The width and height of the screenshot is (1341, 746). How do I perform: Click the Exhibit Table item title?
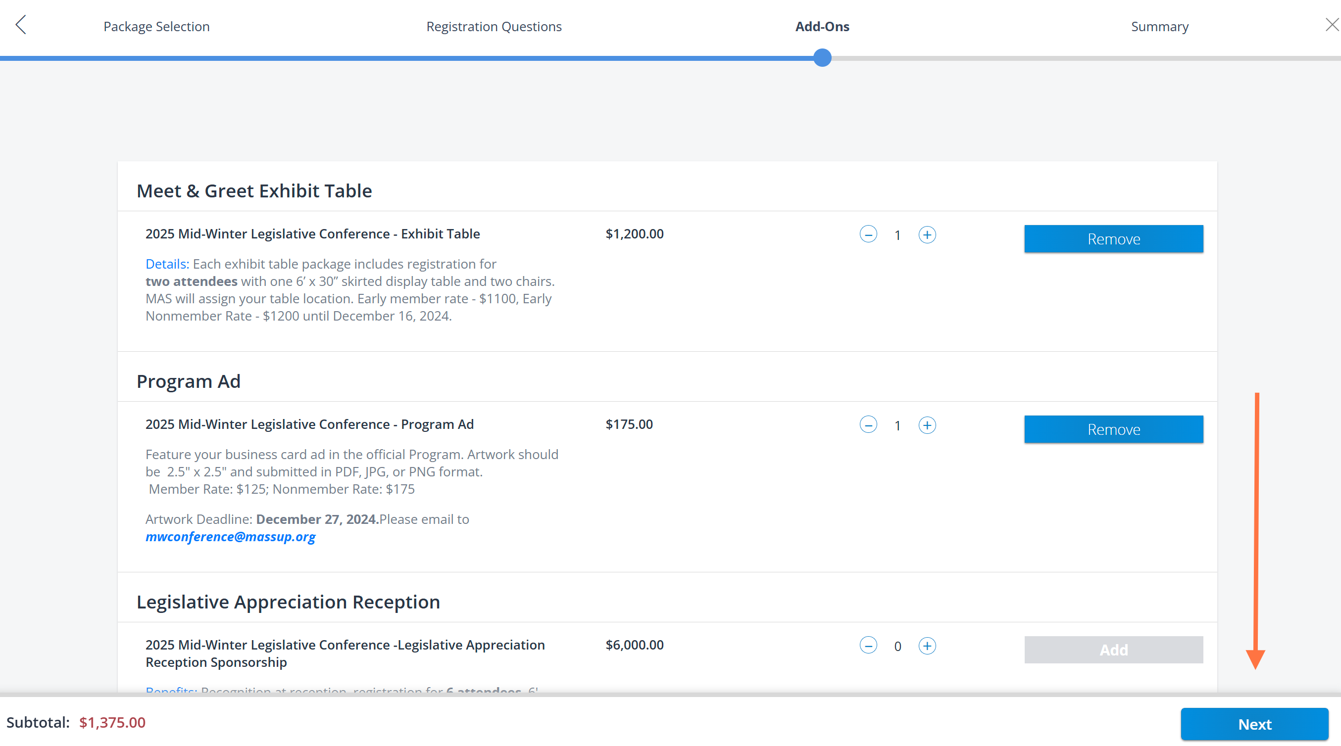(312, 233)
